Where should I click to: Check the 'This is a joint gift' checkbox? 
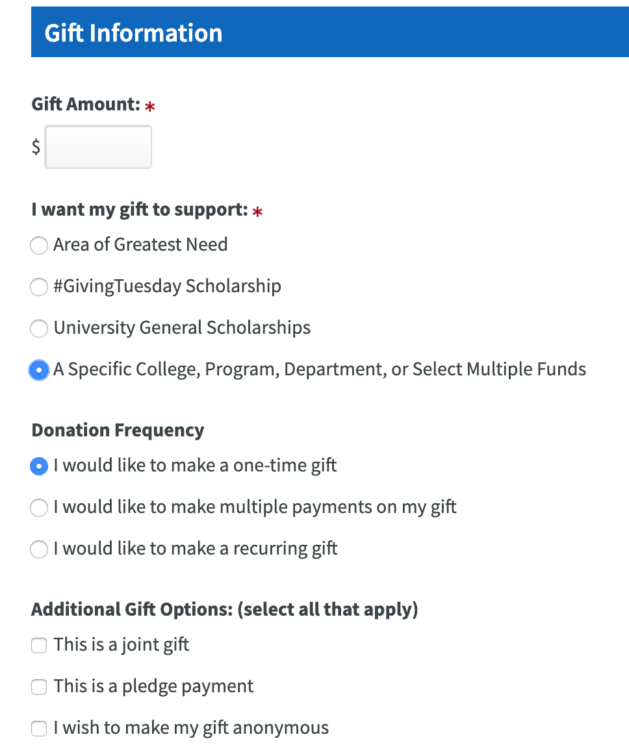coord(39,645)
